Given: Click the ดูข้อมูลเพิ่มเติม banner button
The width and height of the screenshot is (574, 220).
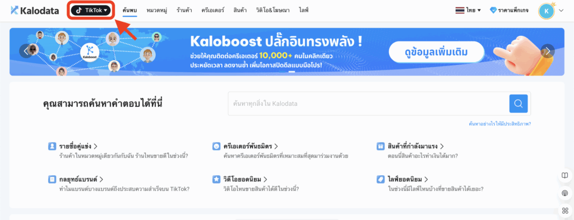Looking at the screenshot, I should pos(436,52).
